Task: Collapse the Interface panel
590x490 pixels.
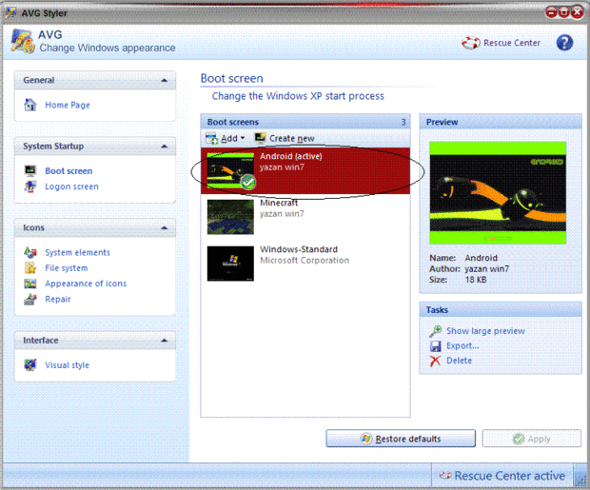Action: point(164,341)
